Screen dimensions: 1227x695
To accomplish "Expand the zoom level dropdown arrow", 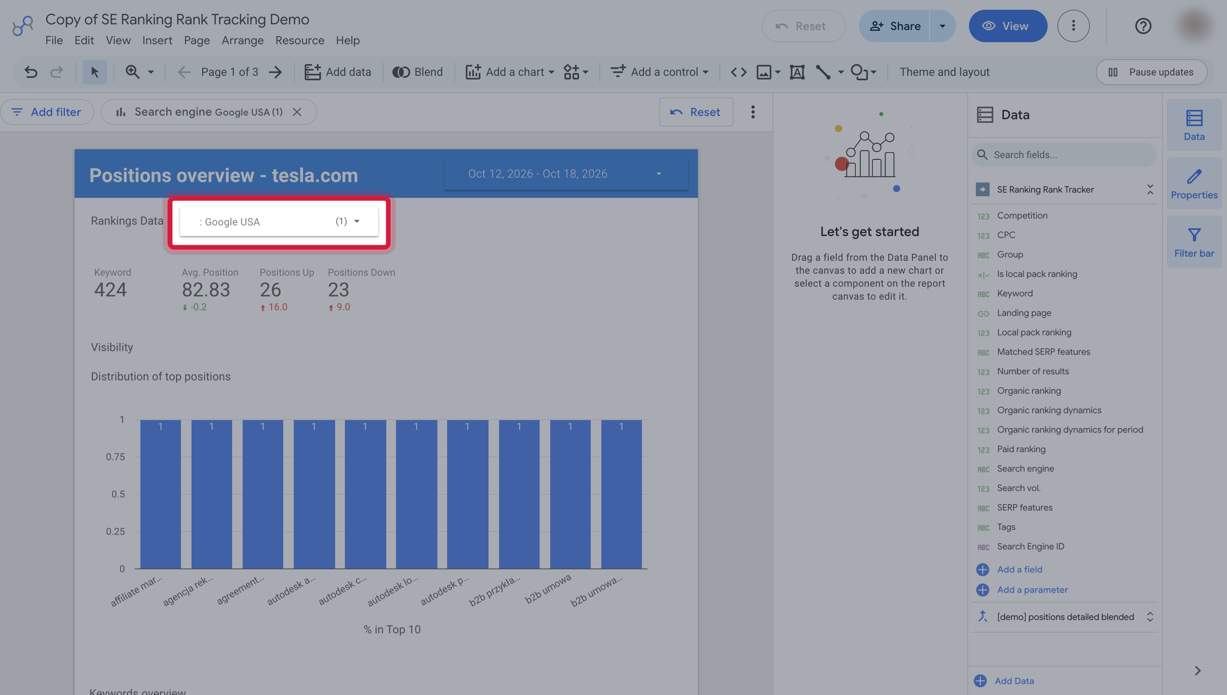I will click(151, 72).
